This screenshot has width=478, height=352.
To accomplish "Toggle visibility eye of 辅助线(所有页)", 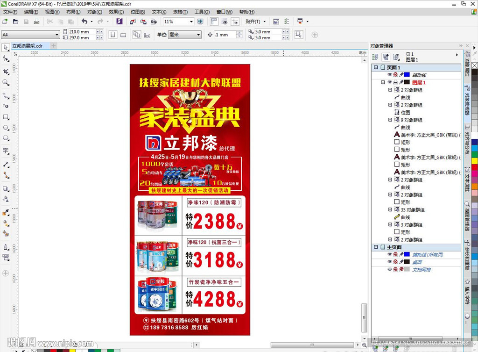I will tap(390, 254).
